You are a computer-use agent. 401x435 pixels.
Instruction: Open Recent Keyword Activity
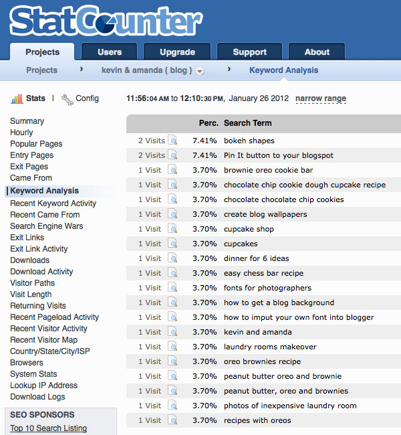coord(53,203)
